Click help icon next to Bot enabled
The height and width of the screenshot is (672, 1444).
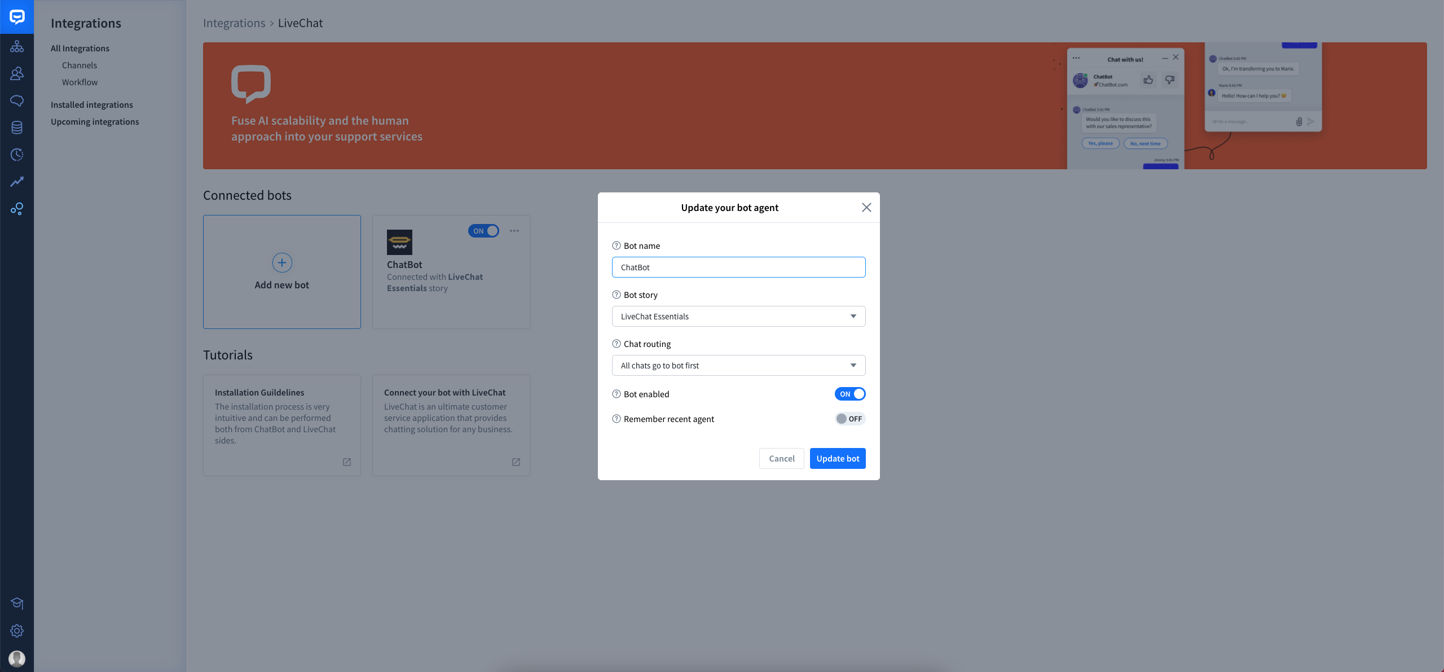pos(617,394)
